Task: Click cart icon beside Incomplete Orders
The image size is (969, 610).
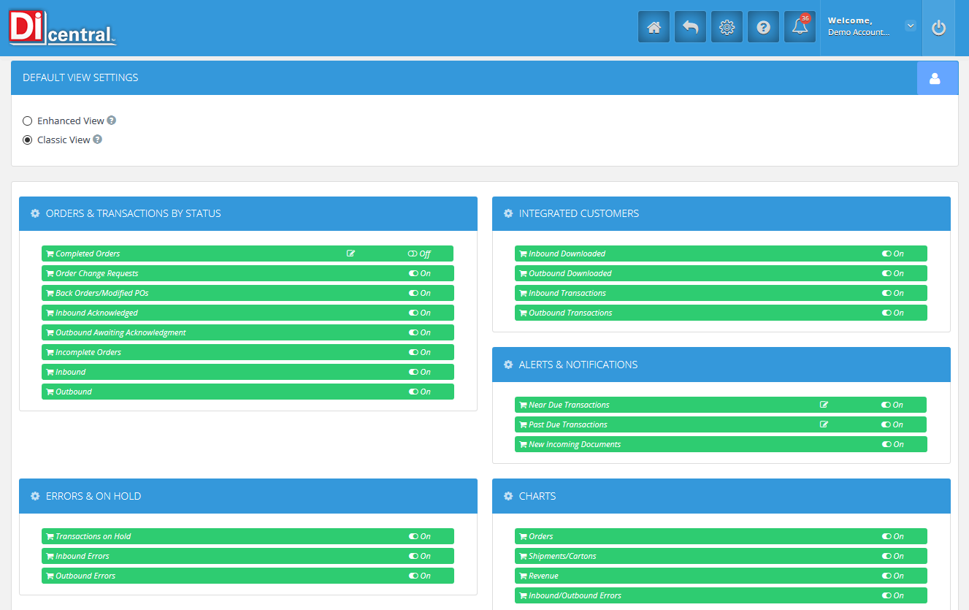Action: coord(50,352)
